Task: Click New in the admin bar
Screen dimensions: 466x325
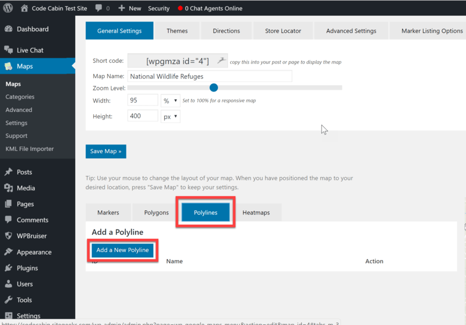Action: (x=135, y=8)
